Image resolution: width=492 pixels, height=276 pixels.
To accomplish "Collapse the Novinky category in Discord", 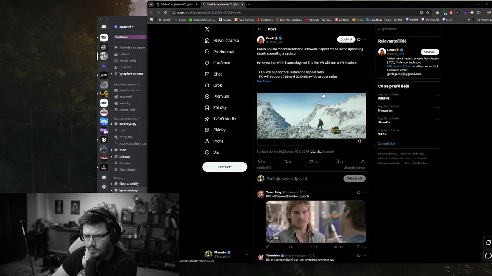I will (120, 178).
